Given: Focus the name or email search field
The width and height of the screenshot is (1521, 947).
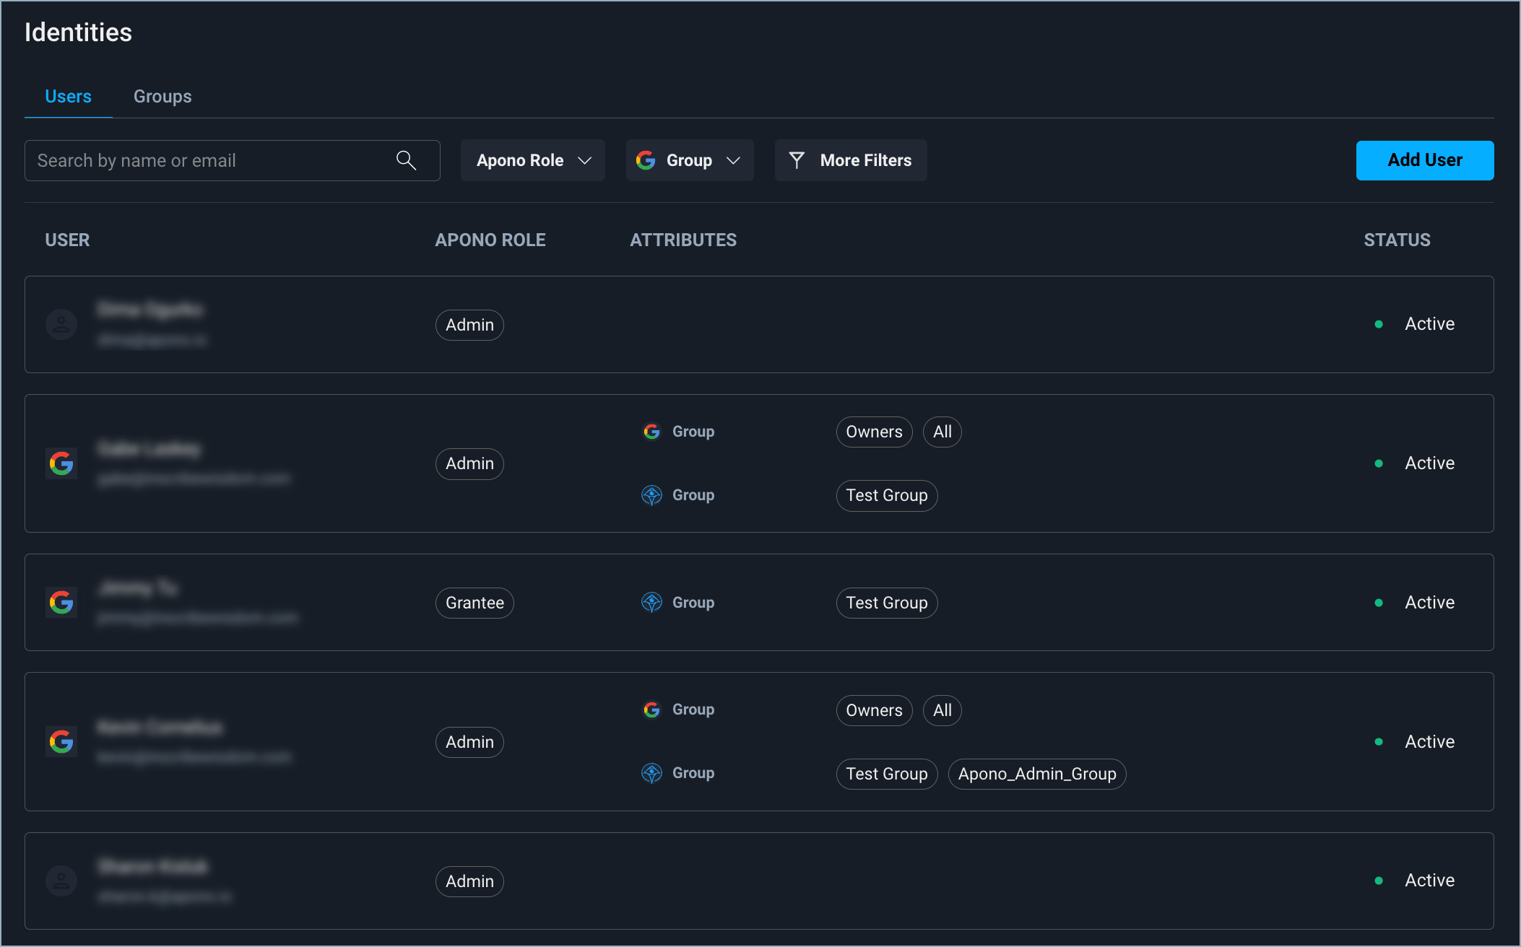Looking at the screenshot, I should tap(209, 160).
